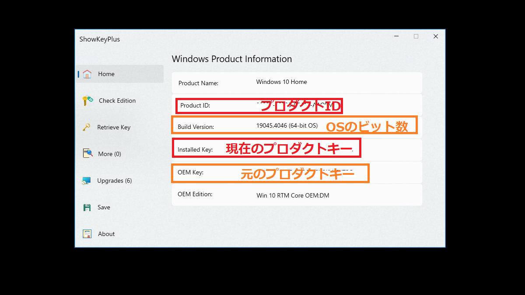This screenshot has height=295, width=525.
Task: Click the About certificate icon
Action: coord(87,234)
